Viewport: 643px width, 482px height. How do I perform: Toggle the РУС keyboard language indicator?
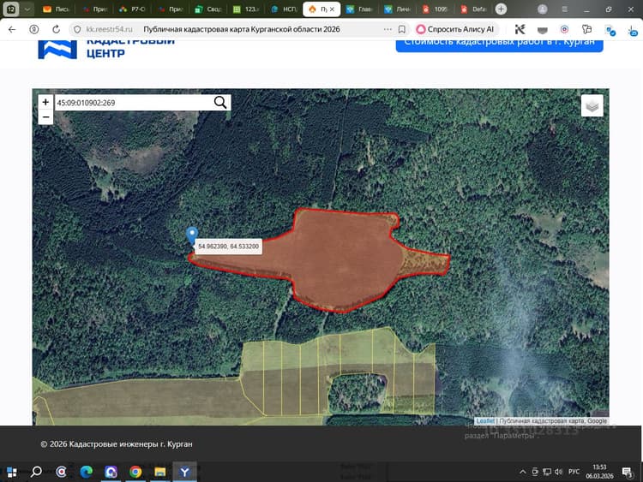(x=574, y=472)
